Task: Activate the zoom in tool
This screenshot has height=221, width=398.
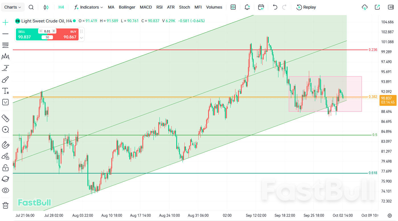Action: (5, 130)
